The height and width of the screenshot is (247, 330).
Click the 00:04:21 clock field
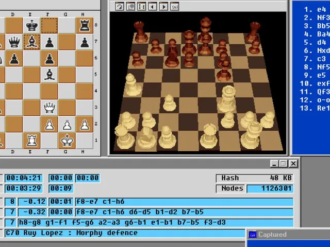point(24,178)
